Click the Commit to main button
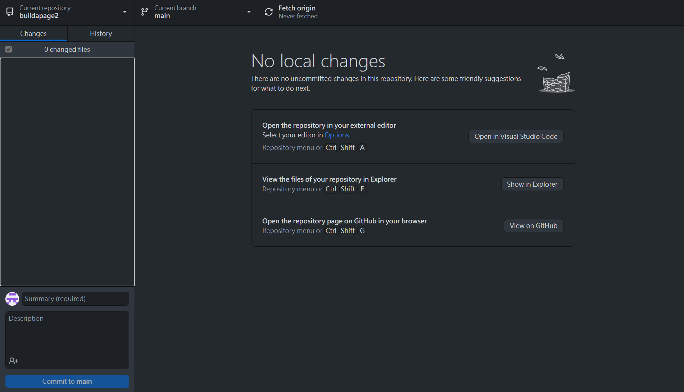684x392 pixels. point(67,382)
